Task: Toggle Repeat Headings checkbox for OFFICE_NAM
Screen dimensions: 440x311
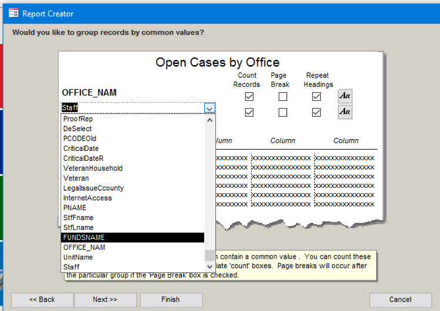Action: pos(316,97)
